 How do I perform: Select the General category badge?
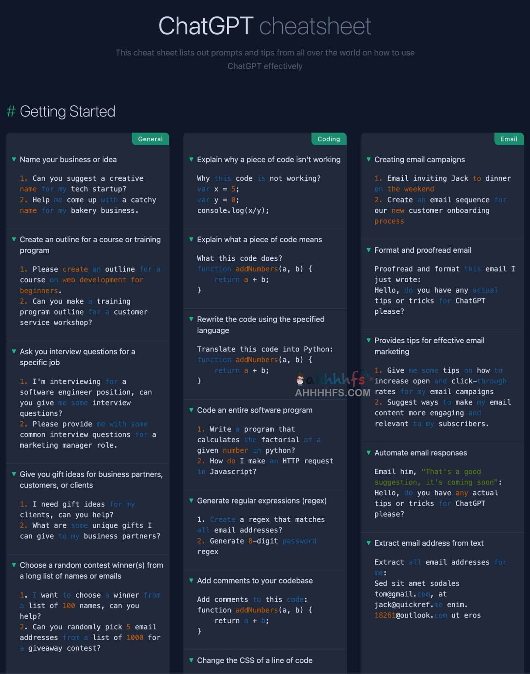tap(150, 139)
